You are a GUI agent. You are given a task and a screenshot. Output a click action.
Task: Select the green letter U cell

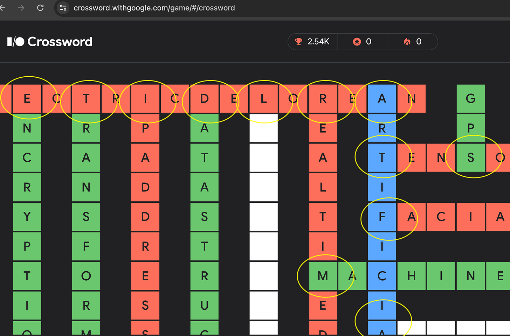pos(204,305)
